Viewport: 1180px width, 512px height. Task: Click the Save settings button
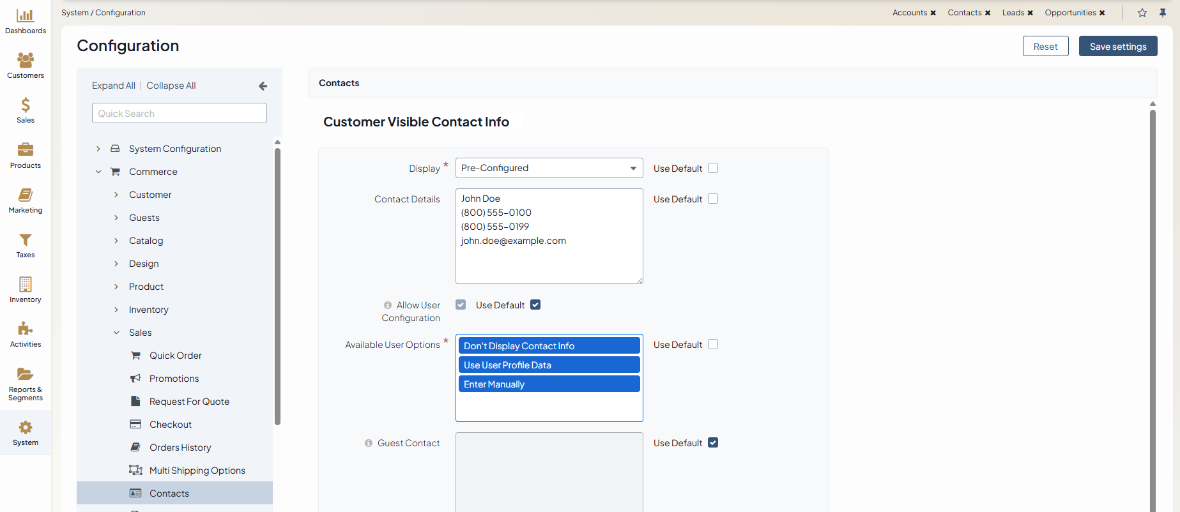[1117, 47]
